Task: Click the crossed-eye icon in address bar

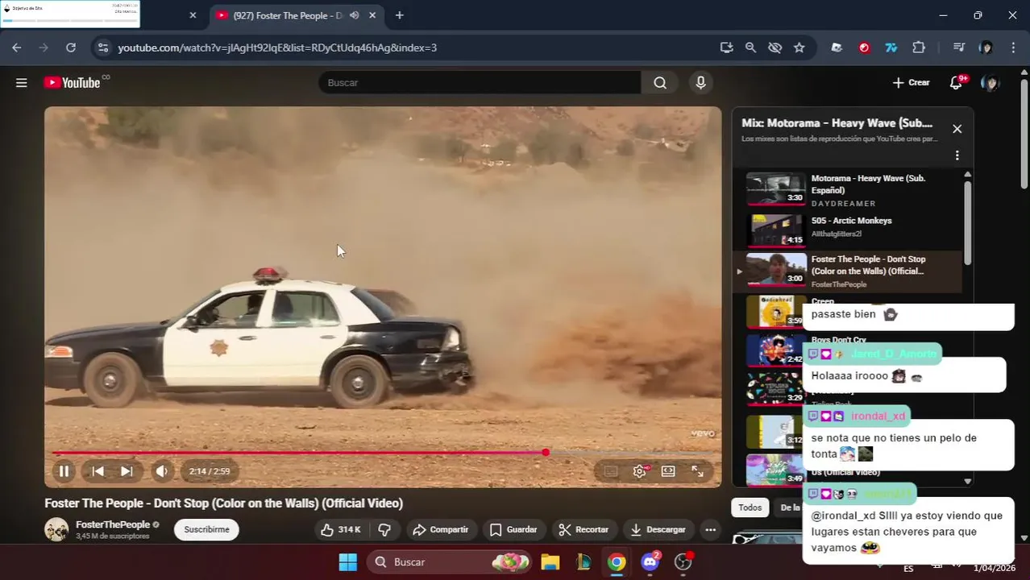Action: (x=775, y=48)
